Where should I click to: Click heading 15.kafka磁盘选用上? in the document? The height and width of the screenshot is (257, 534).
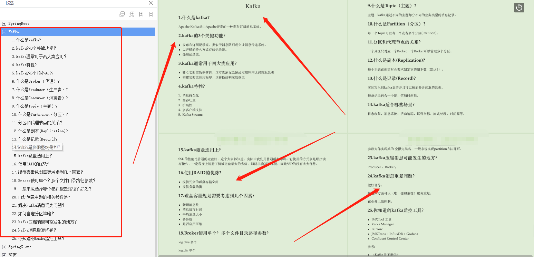200,150
